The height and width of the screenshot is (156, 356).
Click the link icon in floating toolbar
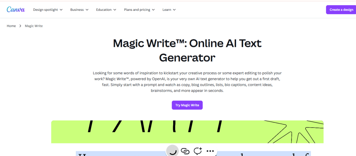[x=185, y=151]
